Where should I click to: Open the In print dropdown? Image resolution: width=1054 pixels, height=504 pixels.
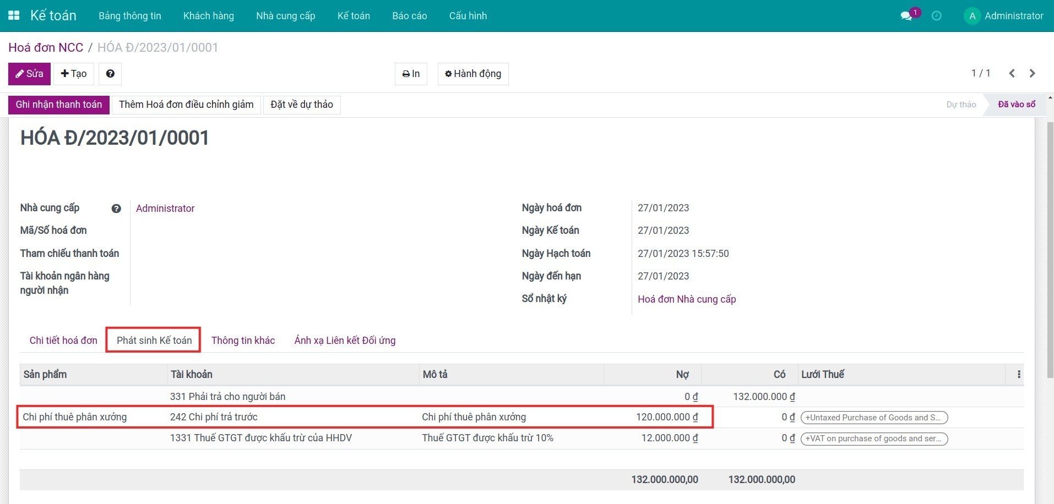[x=411, y=74]
